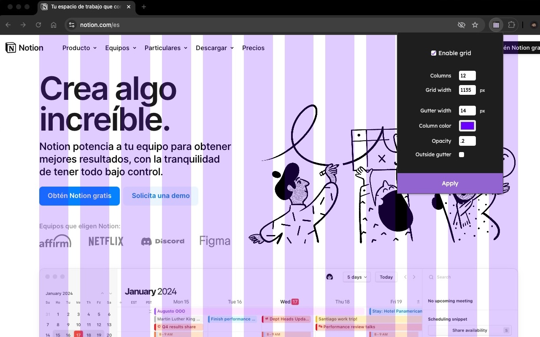Reload the page
Image resolution: width=540 pixels, height=337 pixels.
(x=38, y=25)
